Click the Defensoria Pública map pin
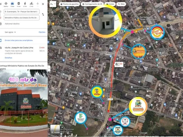183x137 pixels. point(132,87)
